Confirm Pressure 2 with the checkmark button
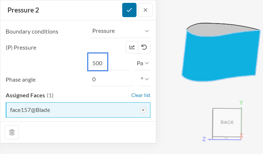 (x=129, y=10)
